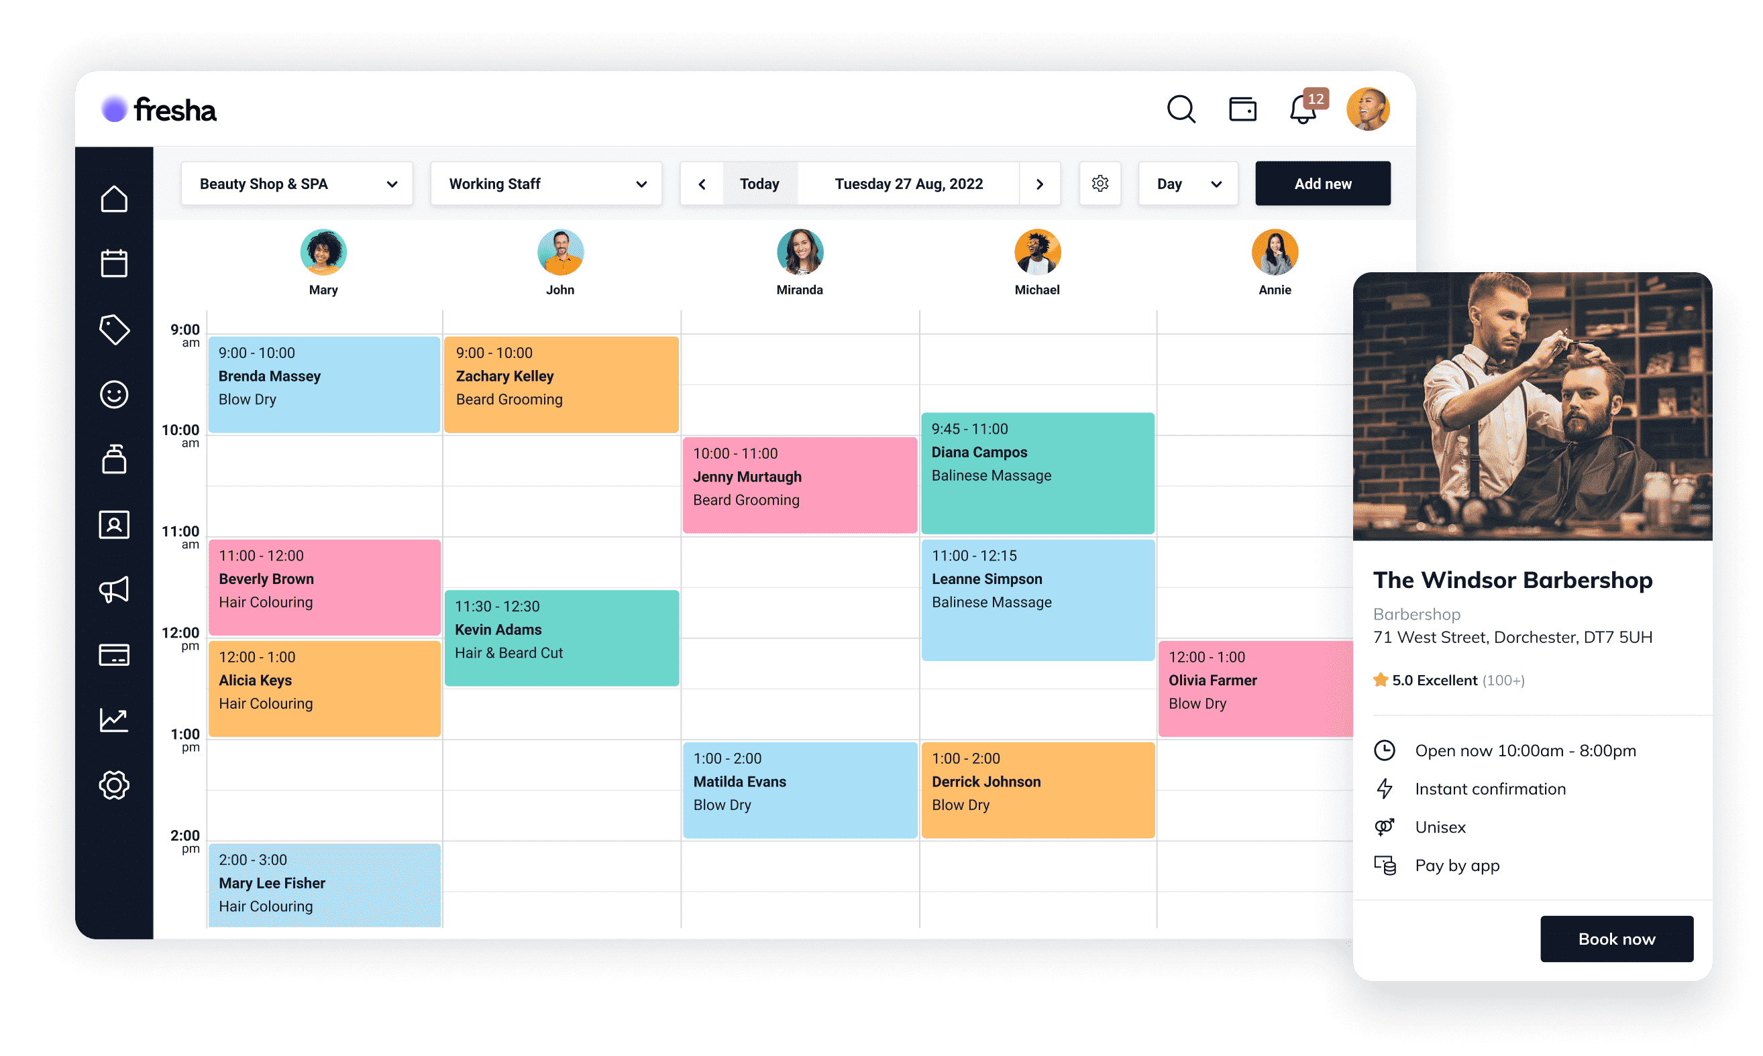This screenshot has height=1056, width=1763.
Task: Click the Add new button
Action: click(x=1323, y=184)
